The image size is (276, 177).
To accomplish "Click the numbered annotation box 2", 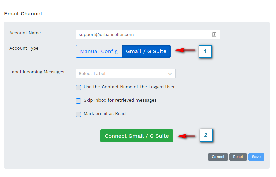I will pyautogui.click(x=206, y=135).
